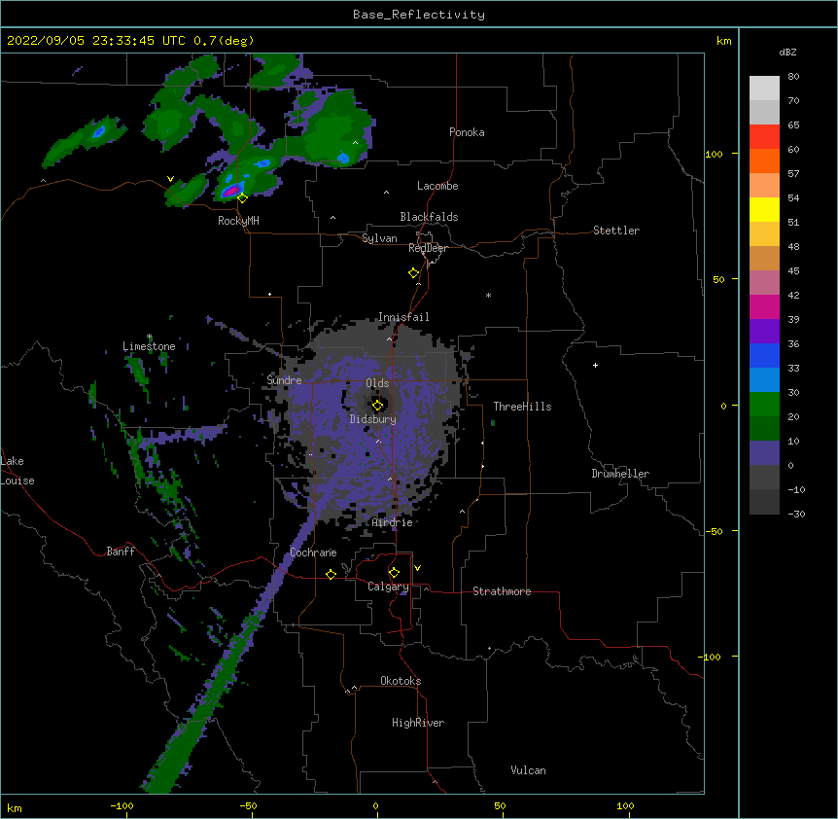The image size is (838, 819).
Task: Click the Strathmore town label
Action: coord(502,591)
